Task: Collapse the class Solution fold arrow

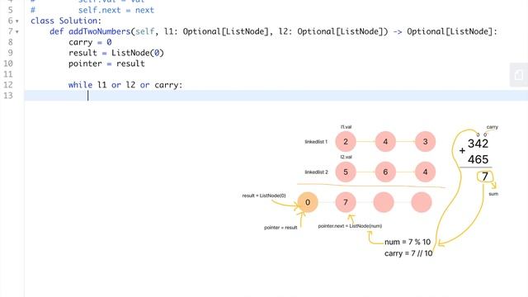Action: pyautogui.click(x=17, y=21)
